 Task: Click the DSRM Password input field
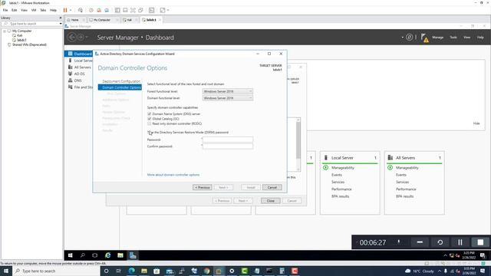click(228, 140)
